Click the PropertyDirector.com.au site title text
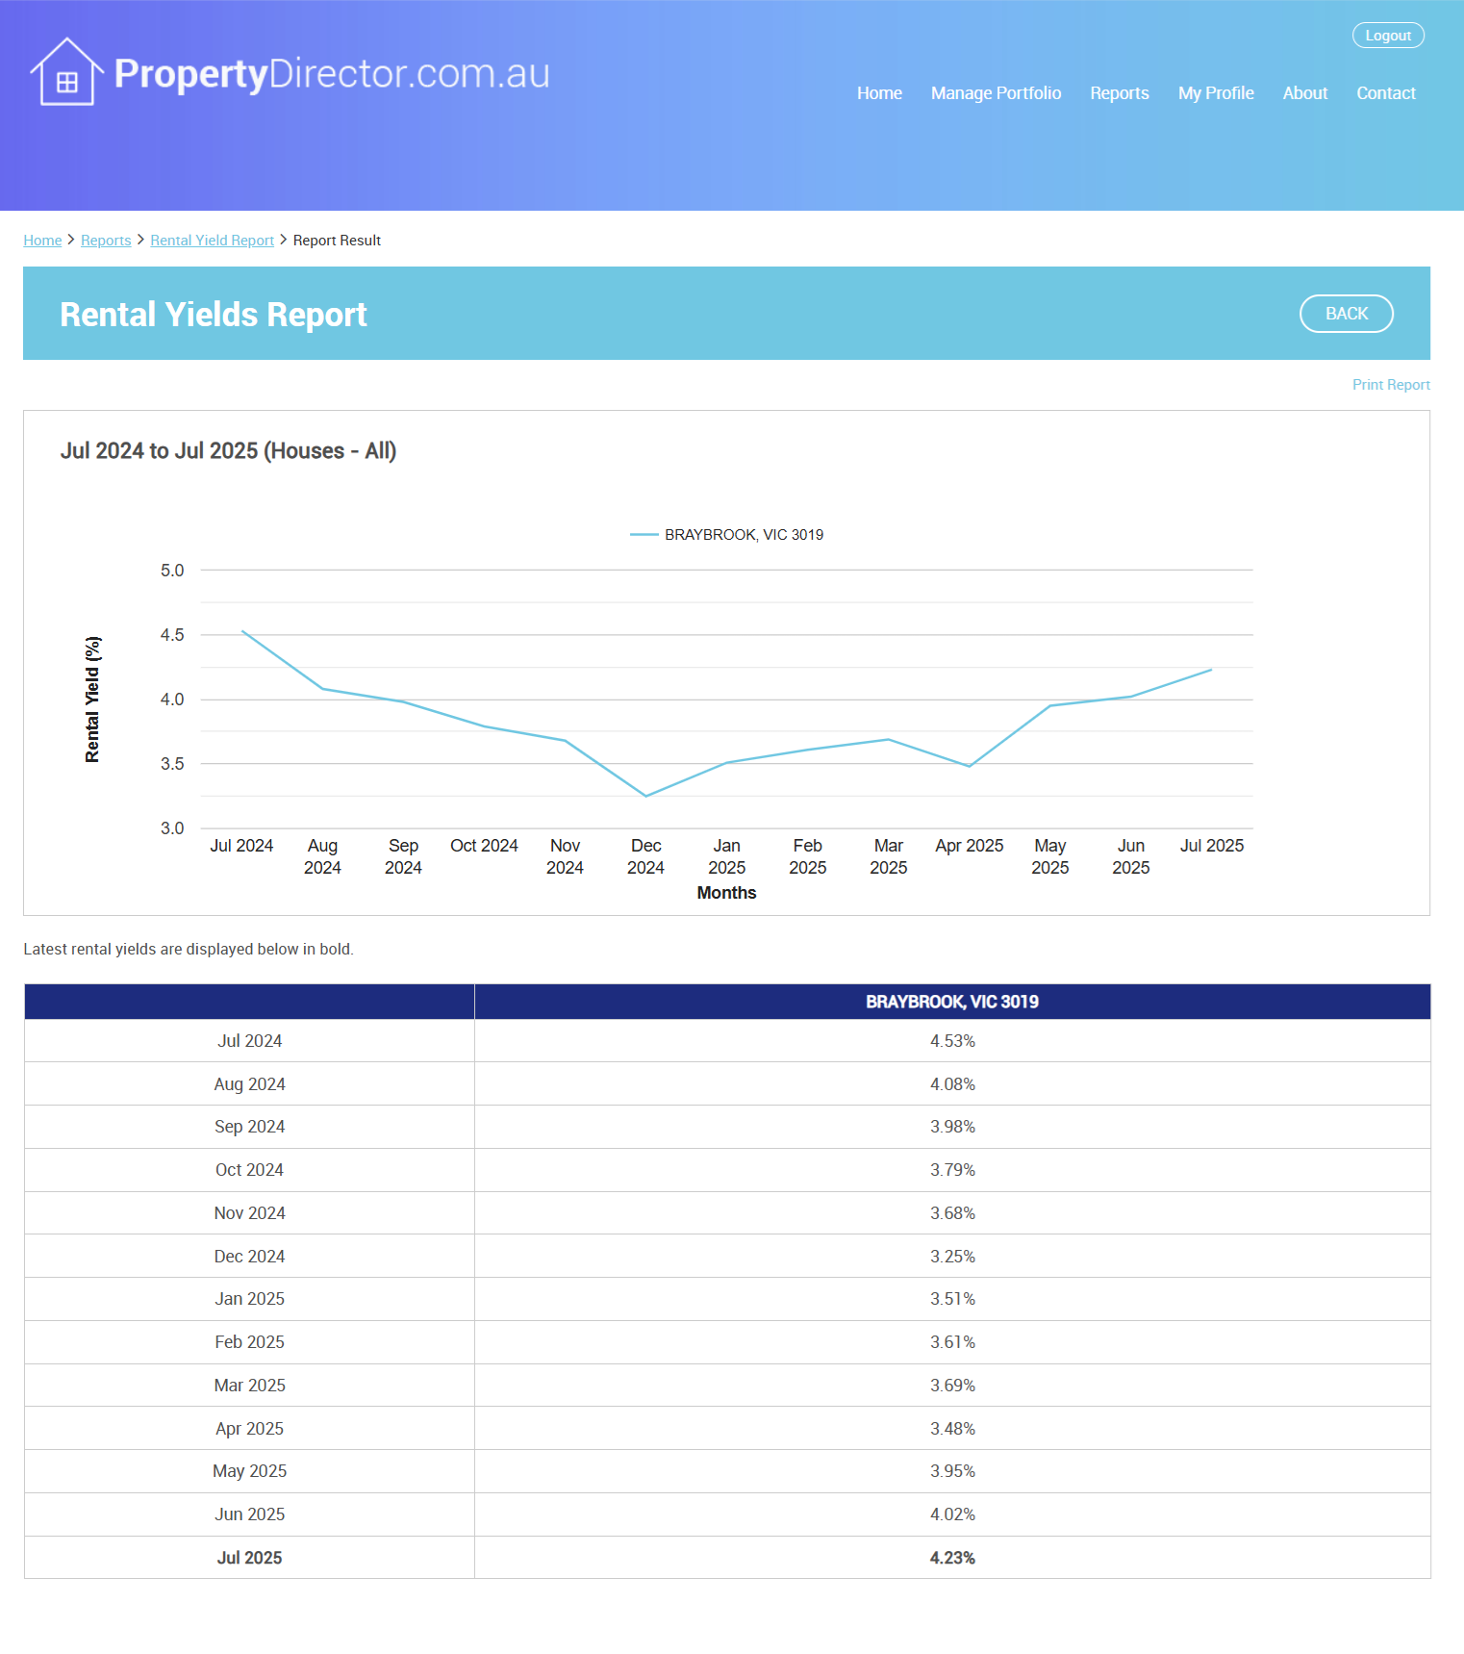Screen dimensions: 1464x1654 coord(332,74)
